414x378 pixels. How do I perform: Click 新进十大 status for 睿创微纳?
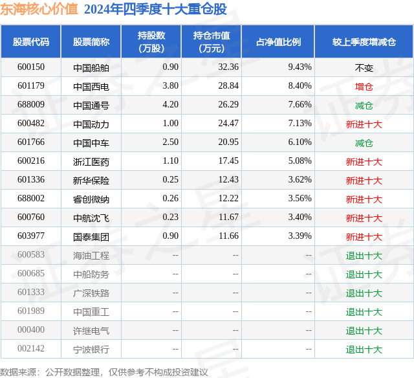pos(364,199)
